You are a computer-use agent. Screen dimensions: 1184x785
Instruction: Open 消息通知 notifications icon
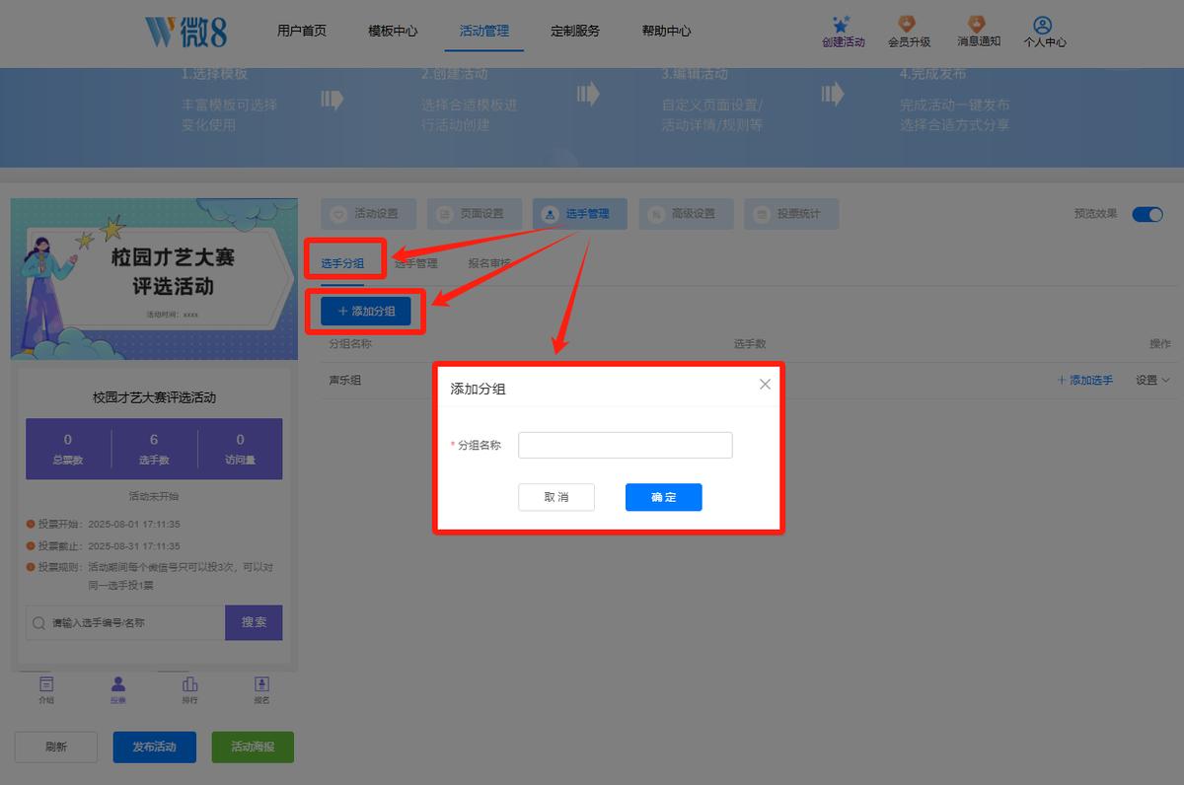pos(977,25)
